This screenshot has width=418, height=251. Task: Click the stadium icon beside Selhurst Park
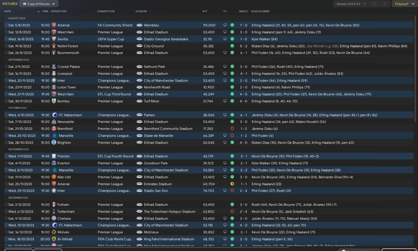(139, 66)
